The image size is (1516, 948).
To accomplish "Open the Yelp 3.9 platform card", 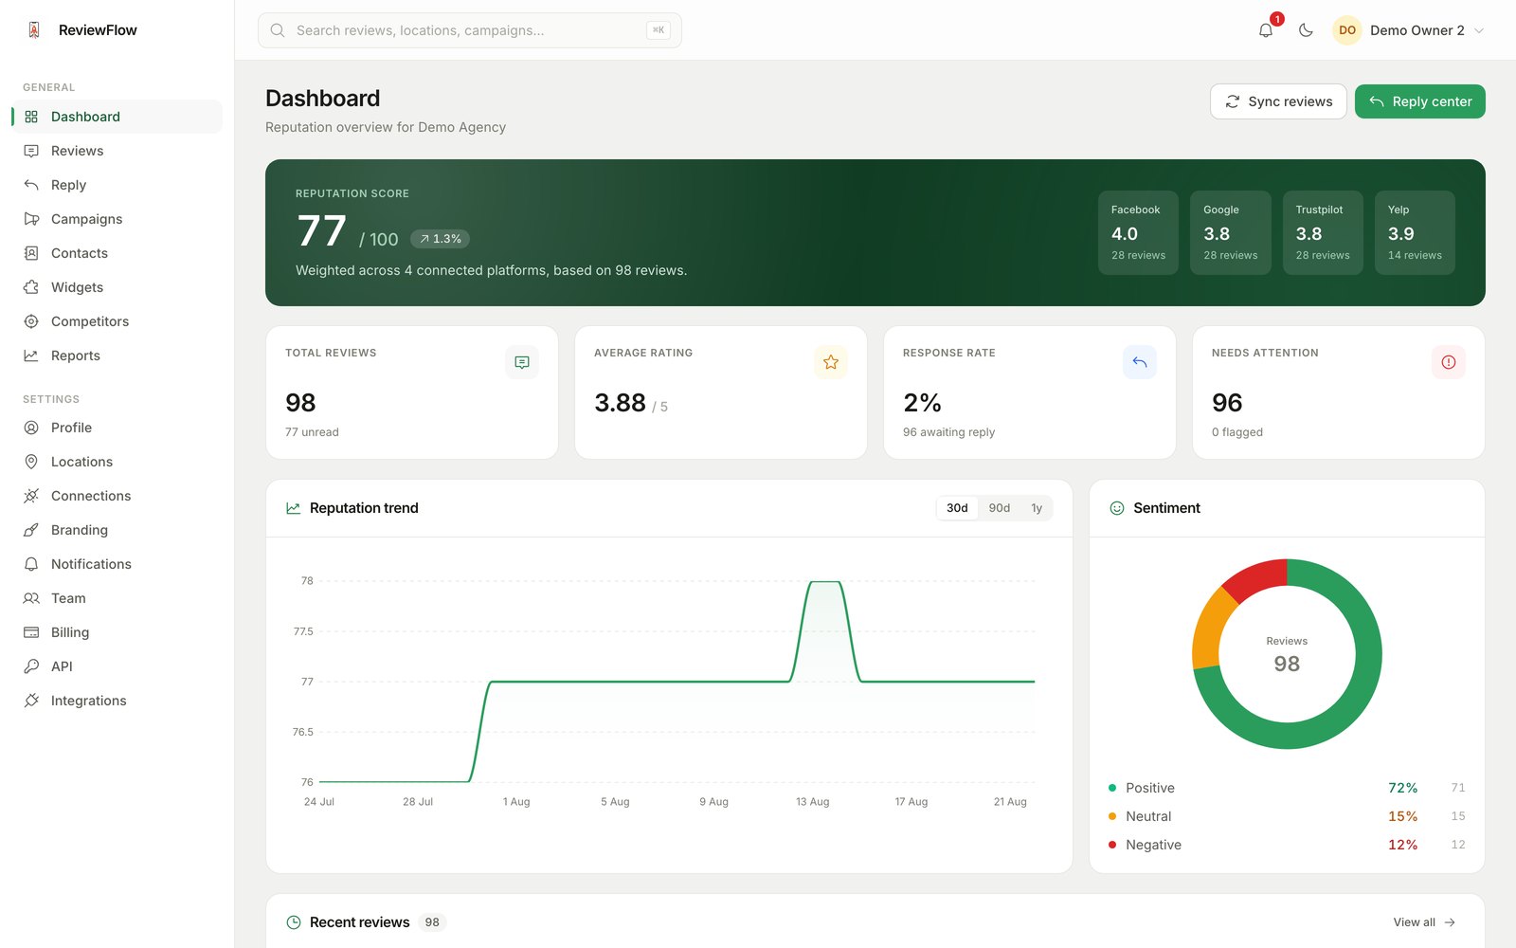I will (x=1415, y=233).
